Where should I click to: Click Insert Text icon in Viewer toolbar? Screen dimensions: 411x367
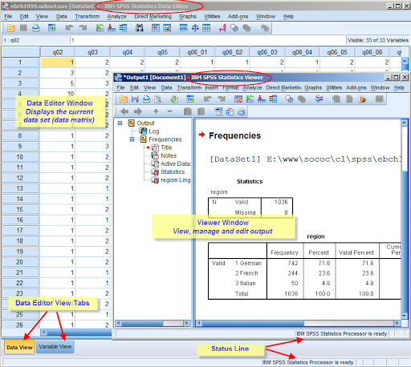pos(242,111)
